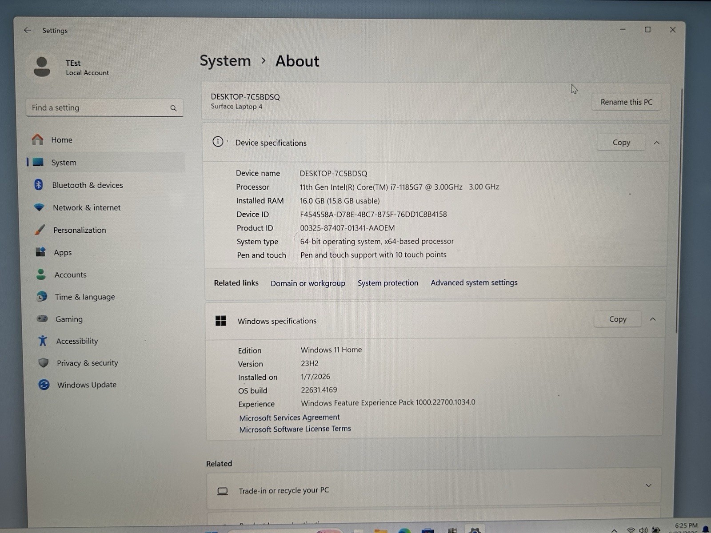Click the Personalization paintbrush icon

[x=40, y=230]
